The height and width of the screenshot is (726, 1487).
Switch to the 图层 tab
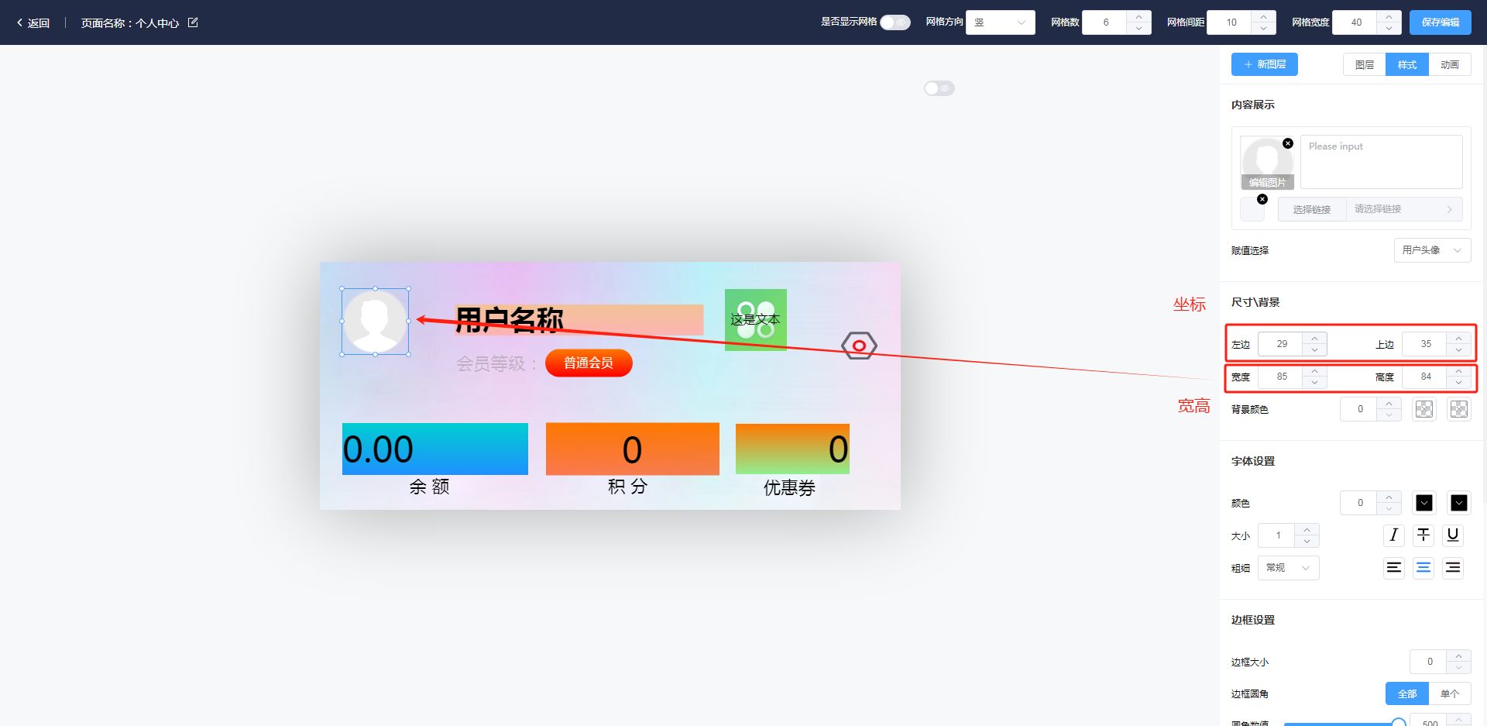[1364, 65]
